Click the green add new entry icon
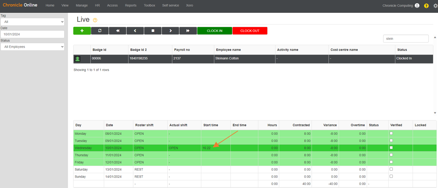Screen dimensions: 438x188 (82, 30)
